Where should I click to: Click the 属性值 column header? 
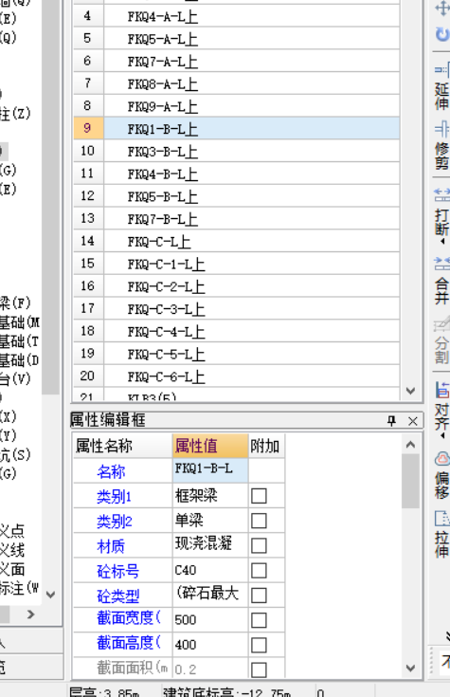point(210,446)
